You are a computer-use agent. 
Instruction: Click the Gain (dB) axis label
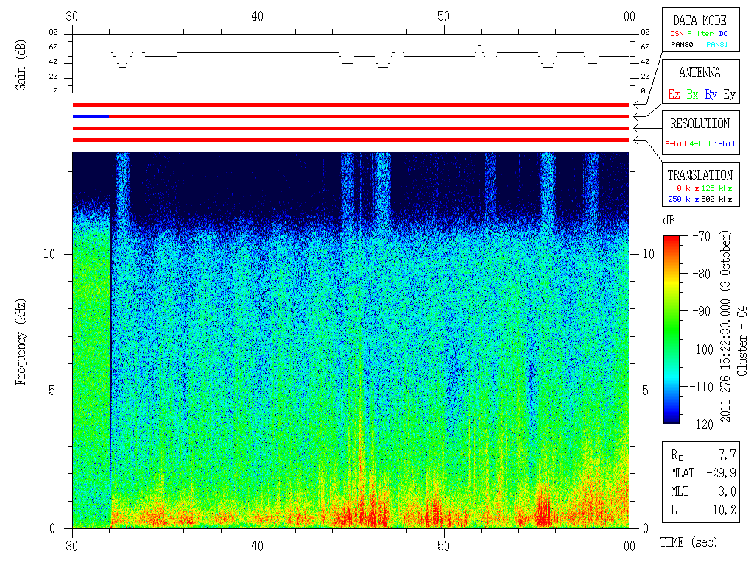[x=20, y=65]
